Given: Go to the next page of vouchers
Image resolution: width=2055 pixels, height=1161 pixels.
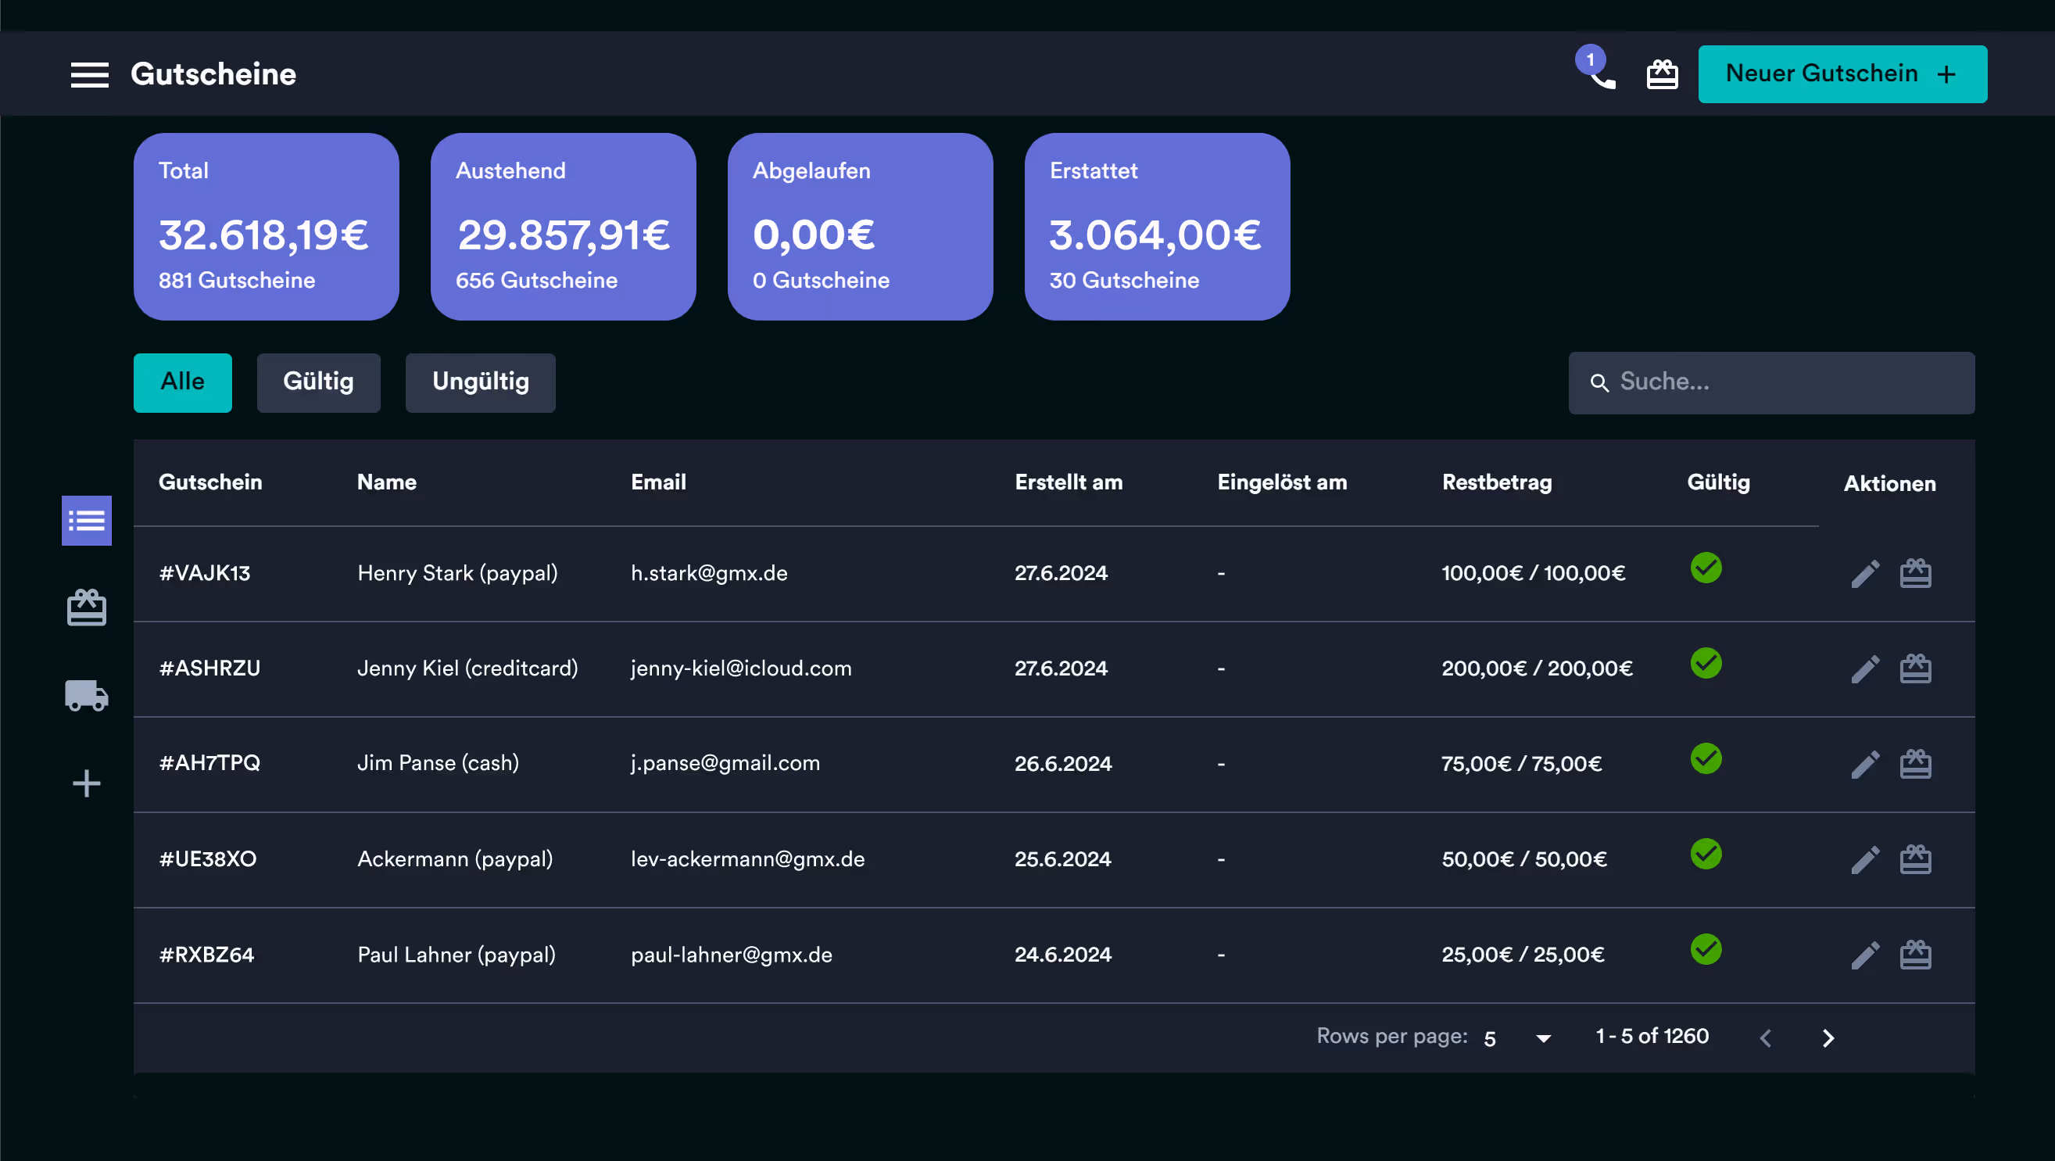Looking at the screenshot, I should [x=1828, y=1037].
